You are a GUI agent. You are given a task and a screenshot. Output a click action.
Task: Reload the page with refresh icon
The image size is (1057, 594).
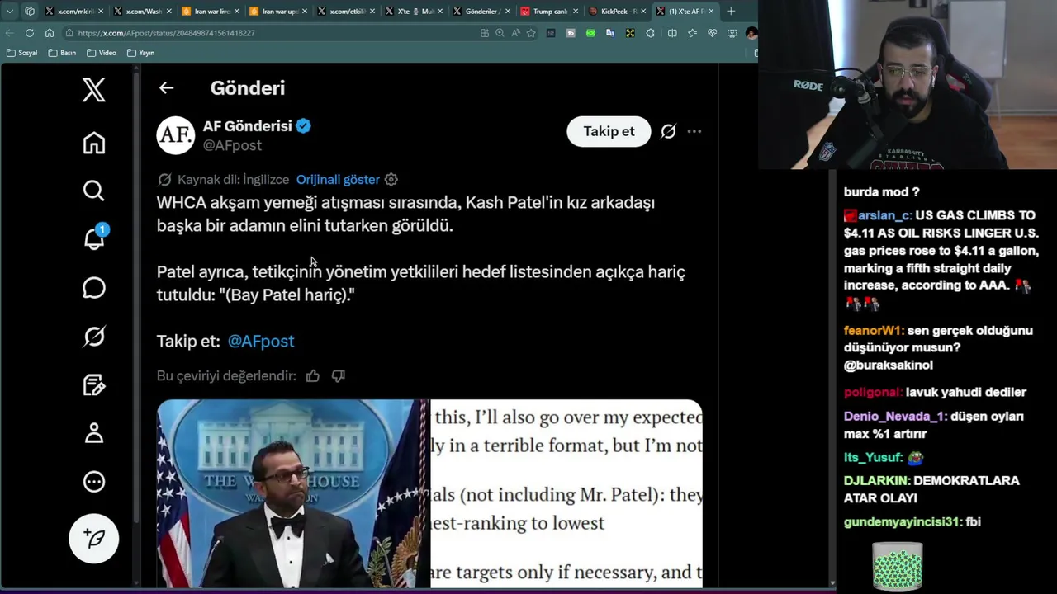click(x=30, y=33)
